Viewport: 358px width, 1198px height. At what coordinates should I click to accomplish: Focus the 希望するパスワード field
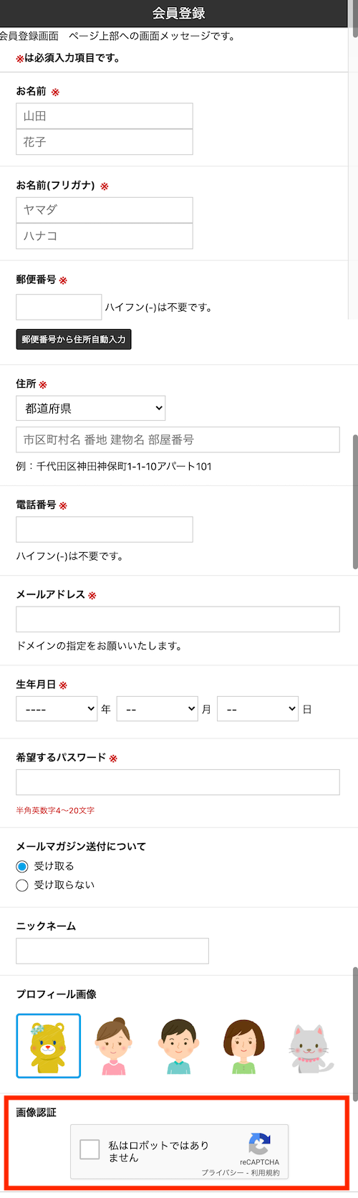(x=178, y=782)
